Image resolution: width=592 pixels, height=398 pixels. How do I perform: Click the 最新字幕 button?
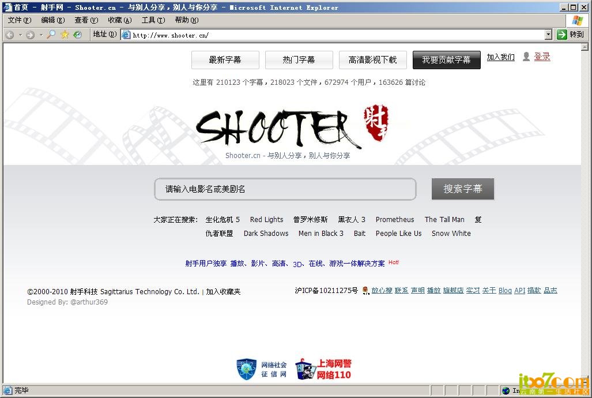click(225, 60)
